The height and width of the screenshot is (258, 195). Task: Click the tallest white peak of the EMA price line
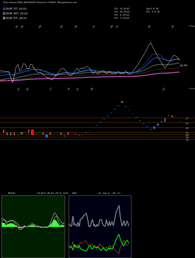click(151, 43)
